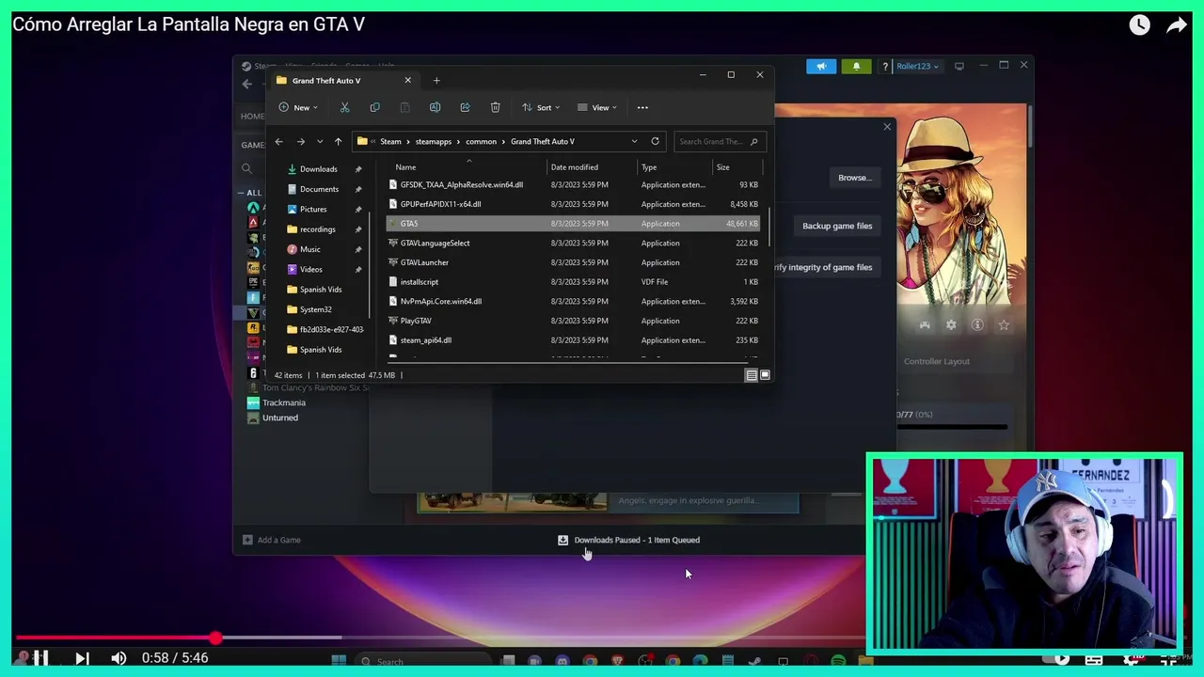The width and height of the screenshot is (1204, 677).
Task: Click the Steam help question mark
Action: 885,67
